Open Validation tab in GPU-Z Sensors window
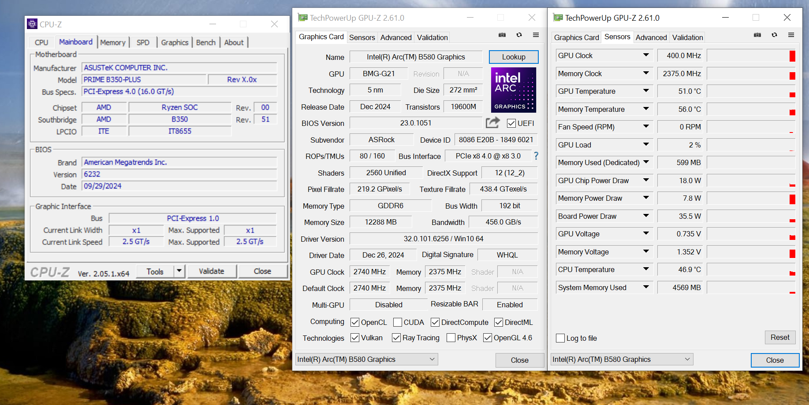This screenshot has width=809, height=405. (x=688, y=37)
